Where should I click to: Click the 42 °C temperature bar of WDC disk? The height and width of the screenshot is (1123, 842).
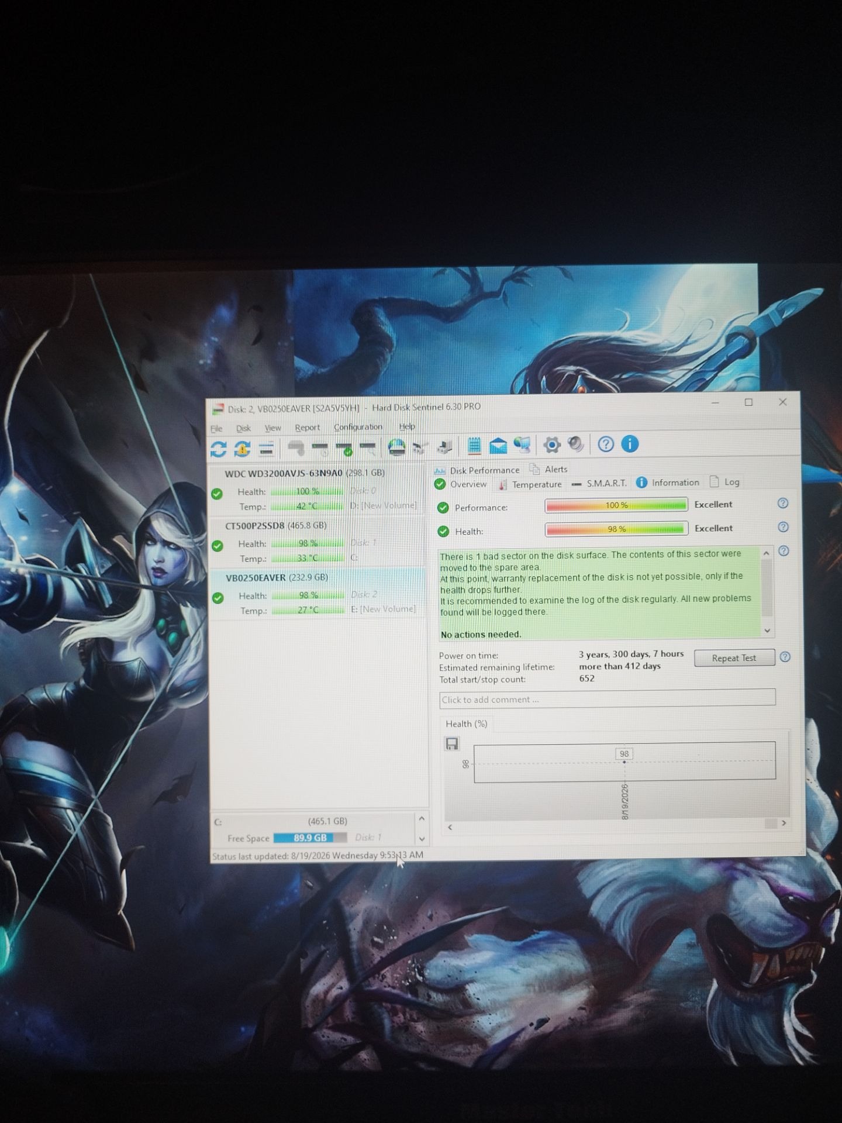(307, 506)
